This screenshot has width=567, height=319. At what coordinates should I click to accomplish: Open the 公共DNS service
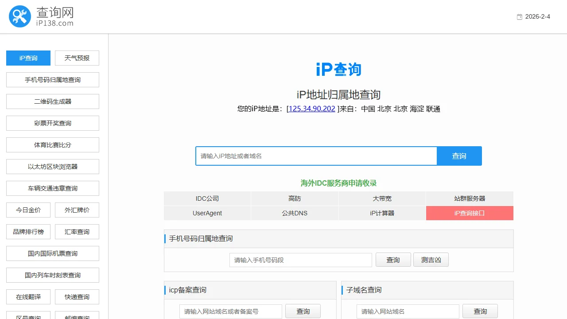pyautogui.click(x=294, y=213)
